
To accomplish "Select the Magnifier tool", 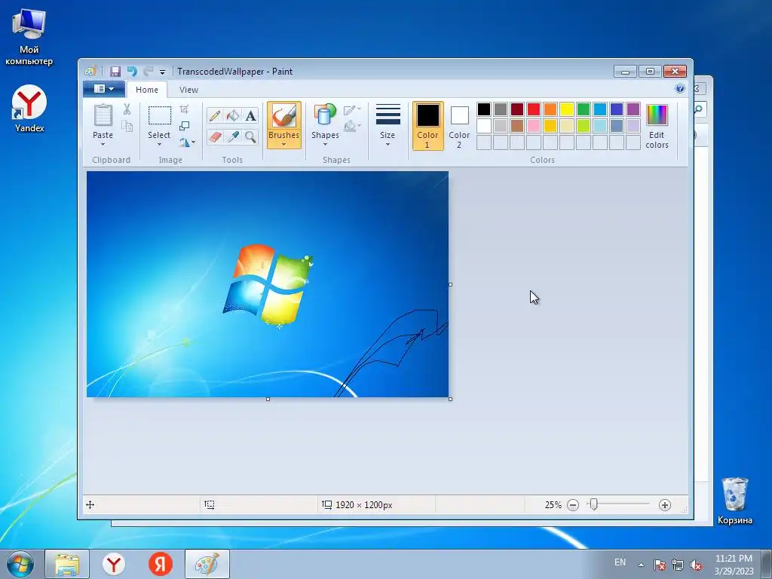I will pos(250,137).
